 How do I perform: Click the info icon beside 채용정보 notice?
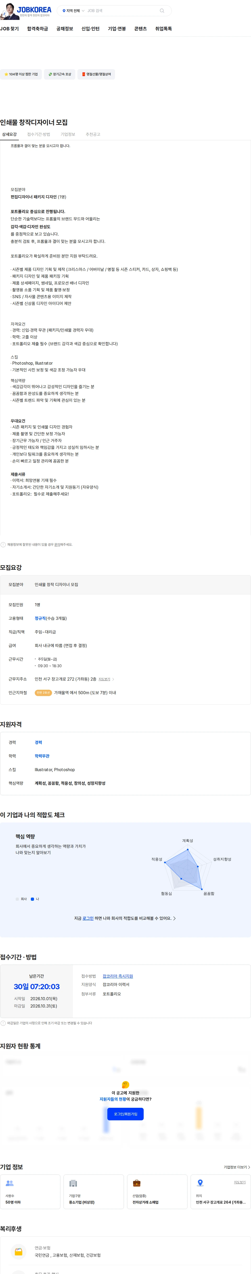click(3, 544)
